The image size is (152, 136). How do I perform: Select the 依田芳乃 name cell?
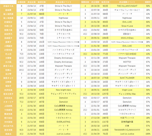pos(8,34)
